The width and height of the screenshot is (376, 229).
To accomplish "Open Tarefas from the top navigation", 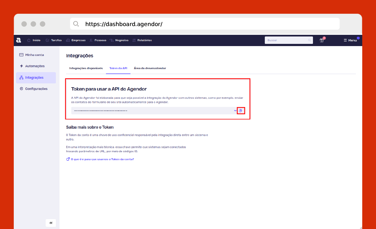I will (x=54, y=40).
